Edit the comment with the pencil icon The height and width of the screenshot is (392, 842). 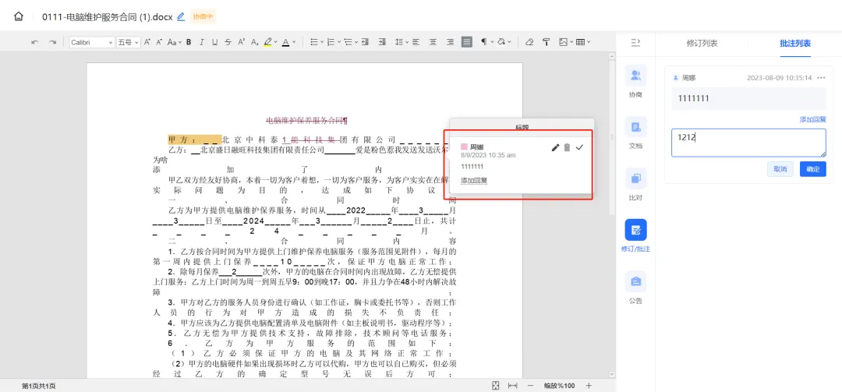(x=555, y=147)
